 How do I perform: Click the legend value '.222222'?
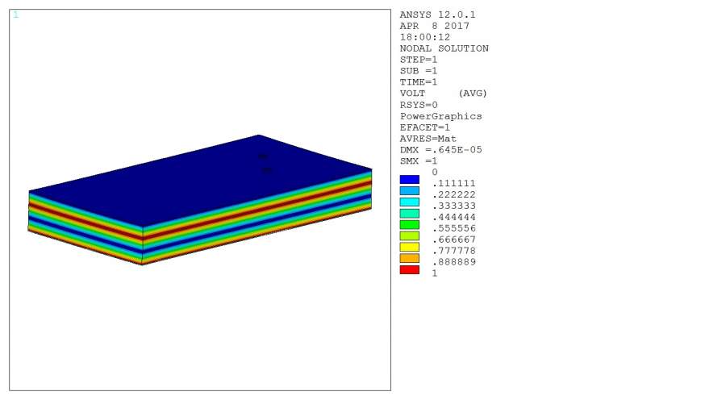pos(453,194)
